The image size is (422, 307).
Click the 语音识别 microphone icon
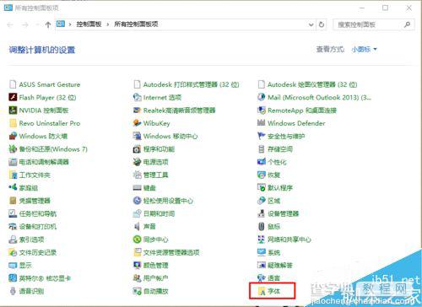tap(13, 291)
